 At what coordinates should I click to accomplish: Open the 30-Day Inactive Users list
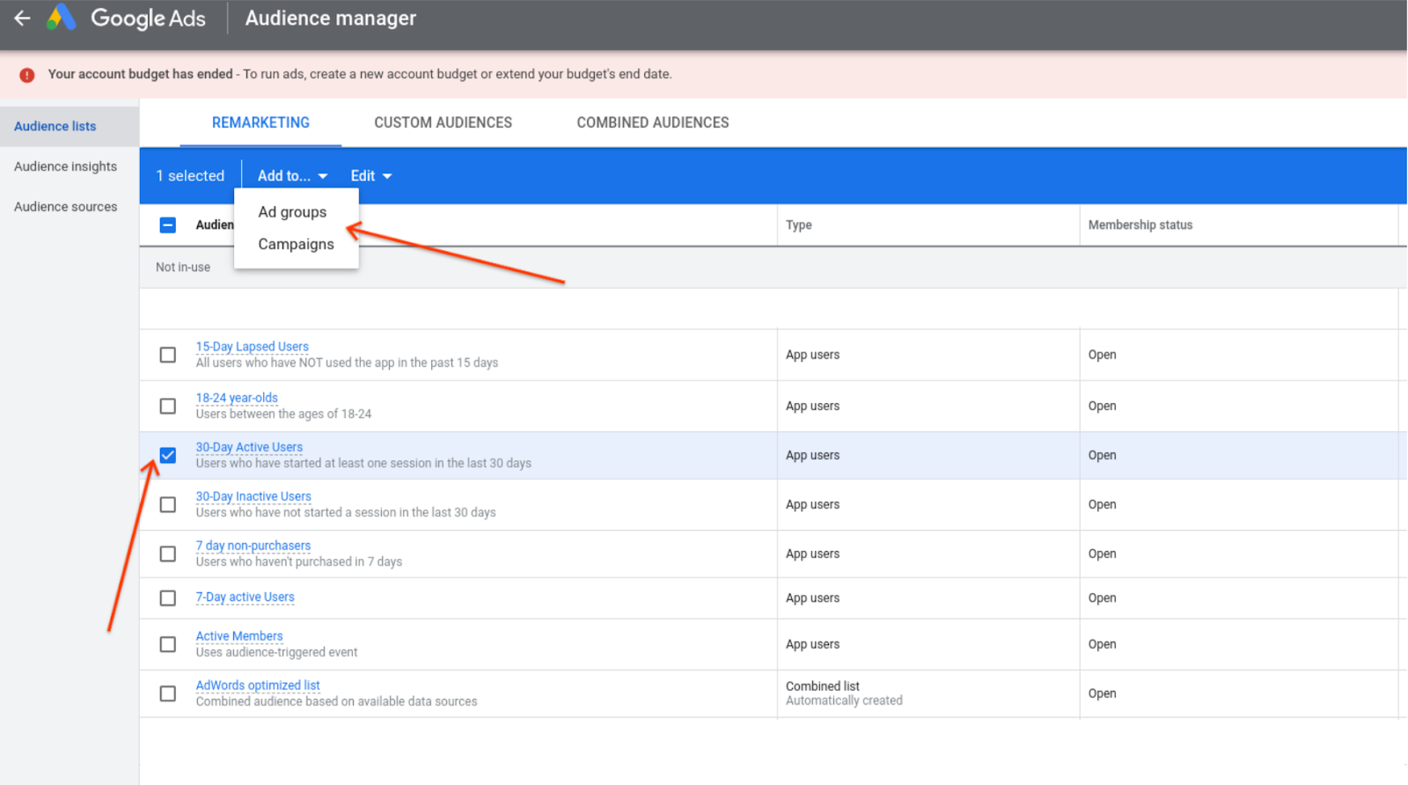(253, 496)
